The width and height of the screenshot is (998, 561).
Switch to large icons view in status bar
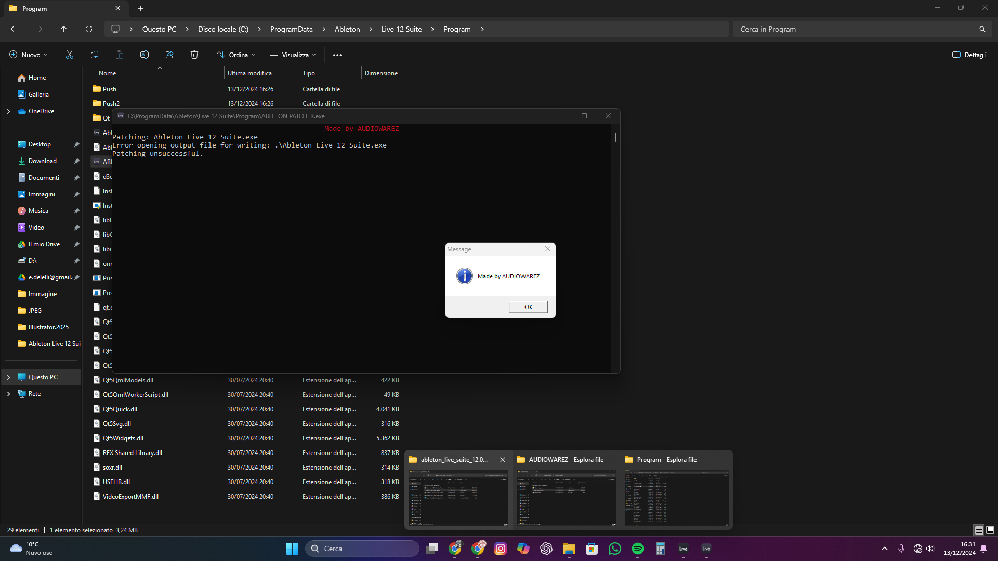[990, 530]
